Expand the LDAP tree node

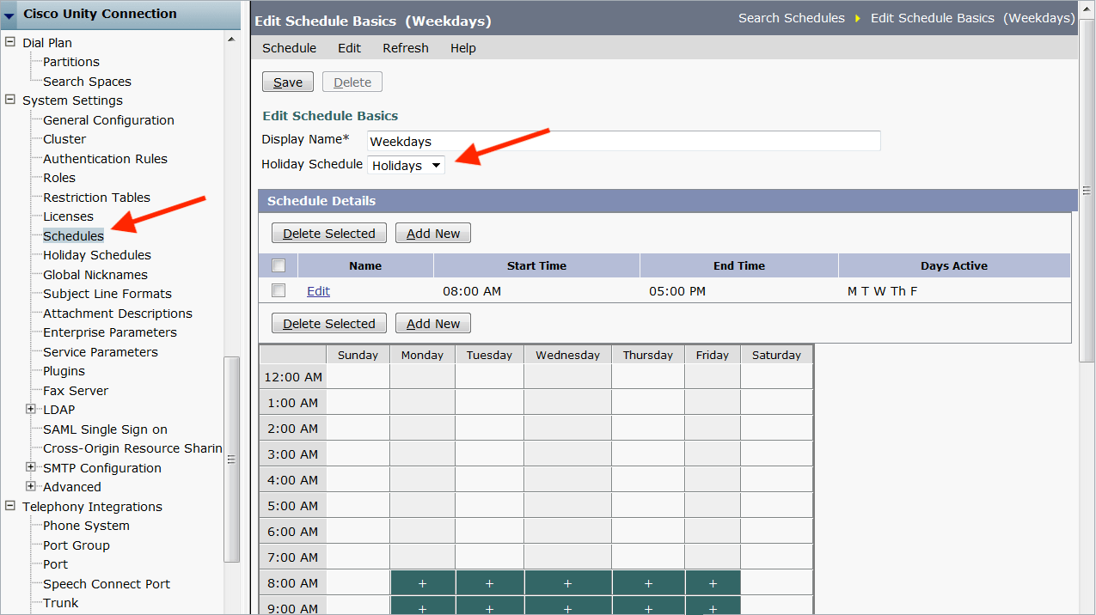31,409
